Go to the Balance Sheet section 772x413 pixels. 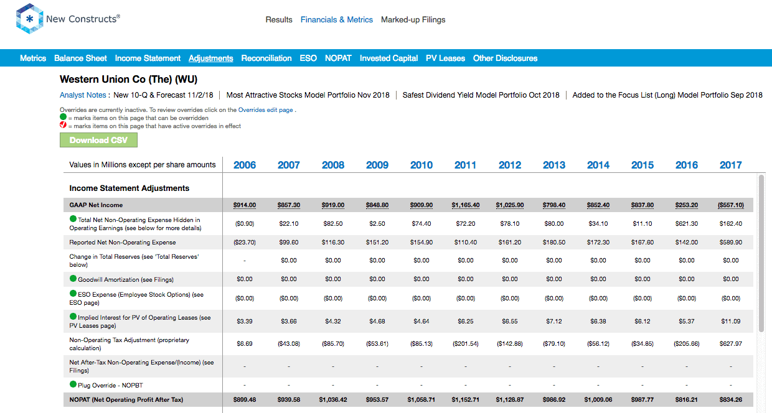tap(80, 58)
